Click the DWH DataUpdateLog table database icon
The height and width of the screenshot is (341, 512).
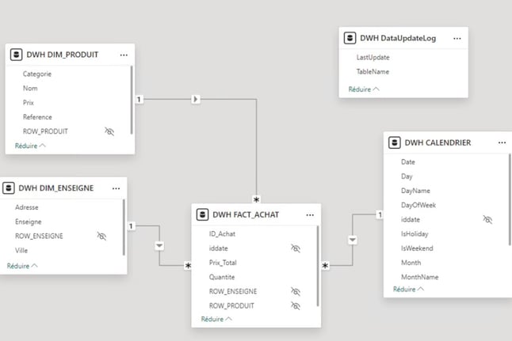[350, 38]
